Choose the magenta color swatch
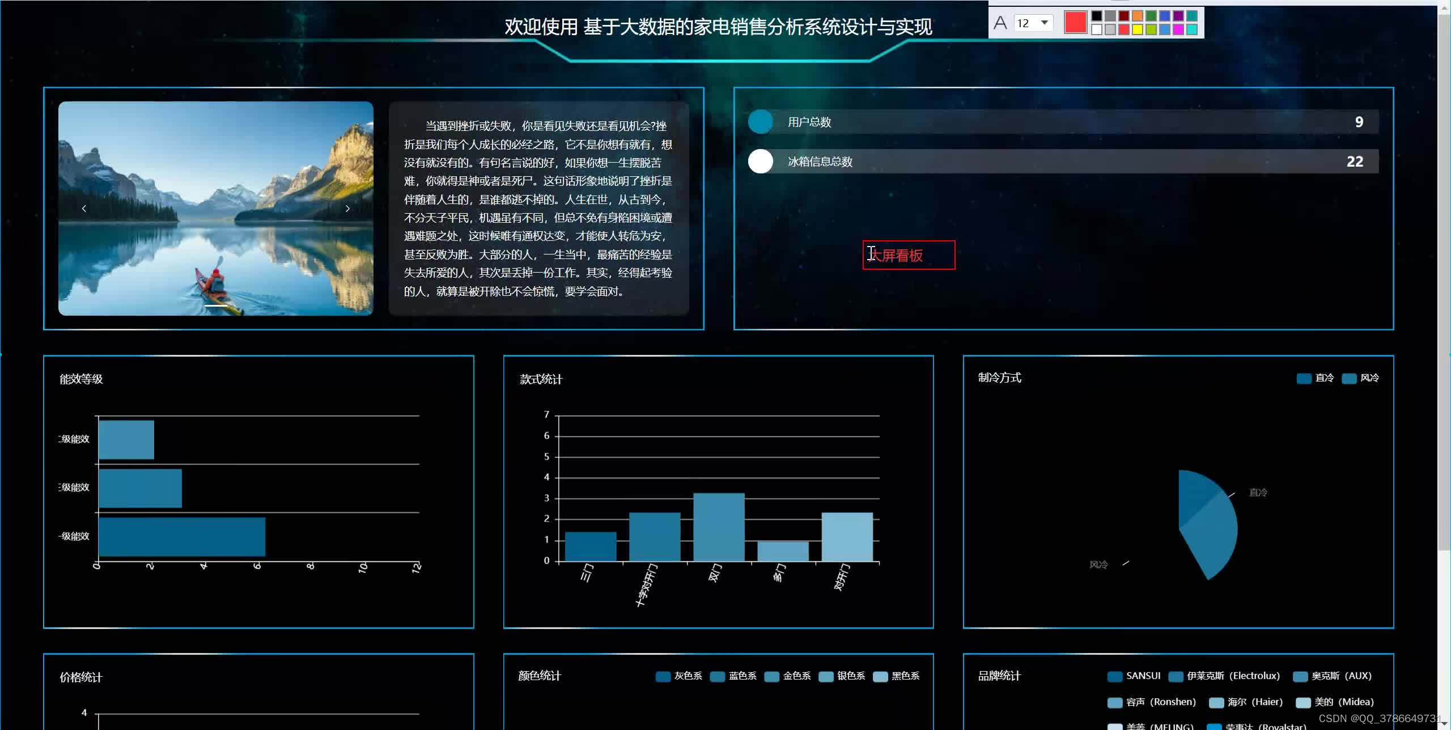Viewport: 1451px width, 730px height. (1178, 29)
